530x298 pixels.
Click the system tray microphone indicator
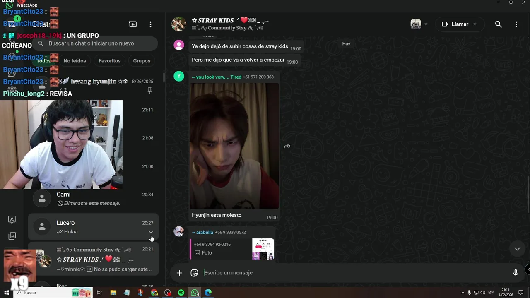(x=469, y=293)
